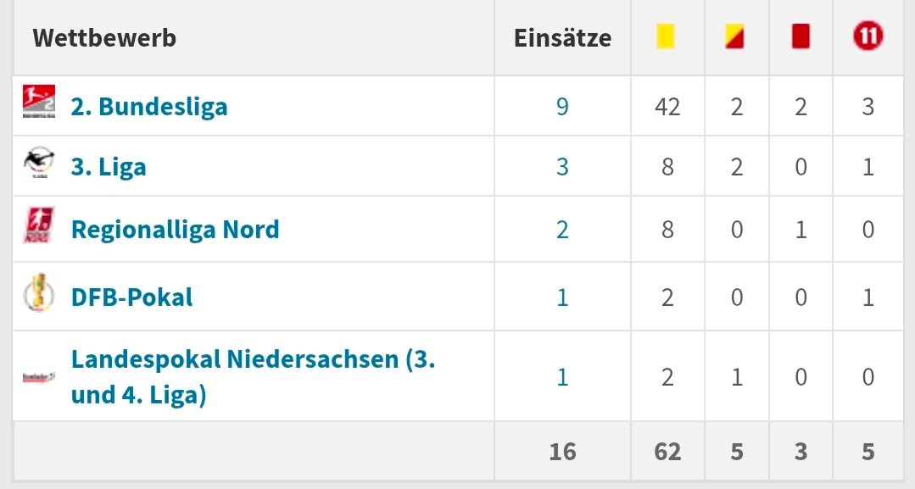Click the red card column icon
The image size is (915, 489).
(800, 37)
